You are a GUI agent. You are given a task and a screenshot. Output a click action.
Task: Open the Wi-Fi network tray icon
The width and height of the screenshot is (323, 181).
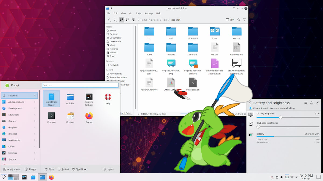click(x=292, y=177)
